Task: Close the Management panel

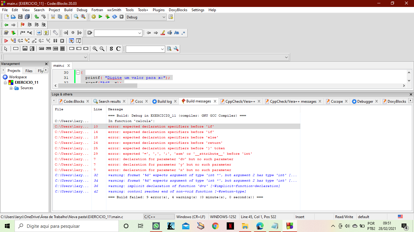Action: click(x=46, y=64)
